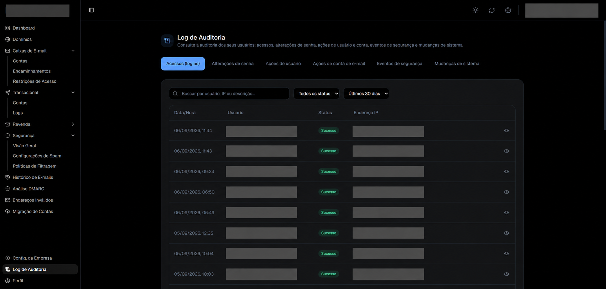
Task: View details of 06/09/2026, 11:44 login
Action: (x=506, y=130)
